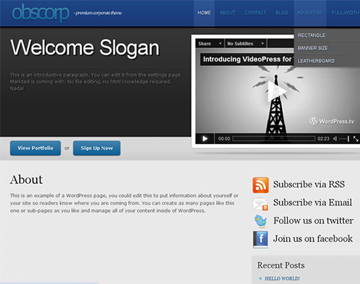Open the No Subtitles dropdown
Viewport: 360px width, 284px height.
click(x=245, y=44)
